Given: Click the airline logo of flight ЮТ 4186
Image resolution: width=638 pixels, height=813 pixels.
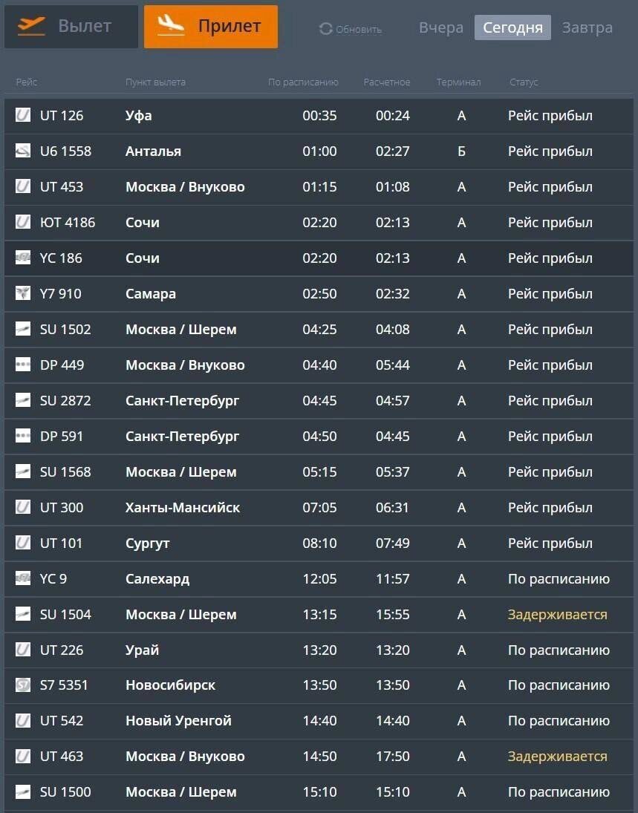Looking at the screenshot, I should point(23,222).
